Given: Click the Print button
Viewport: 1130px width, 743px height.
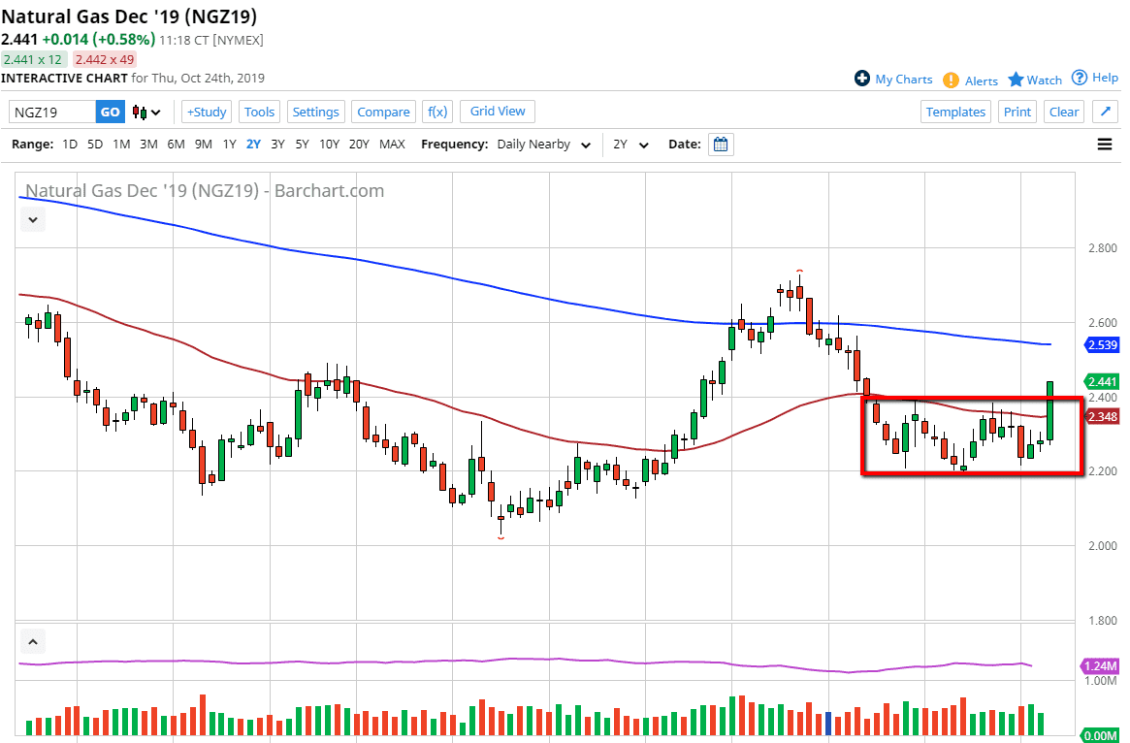Looking at the screenshot, I should pyautogui.click(x=1017, y=112).
